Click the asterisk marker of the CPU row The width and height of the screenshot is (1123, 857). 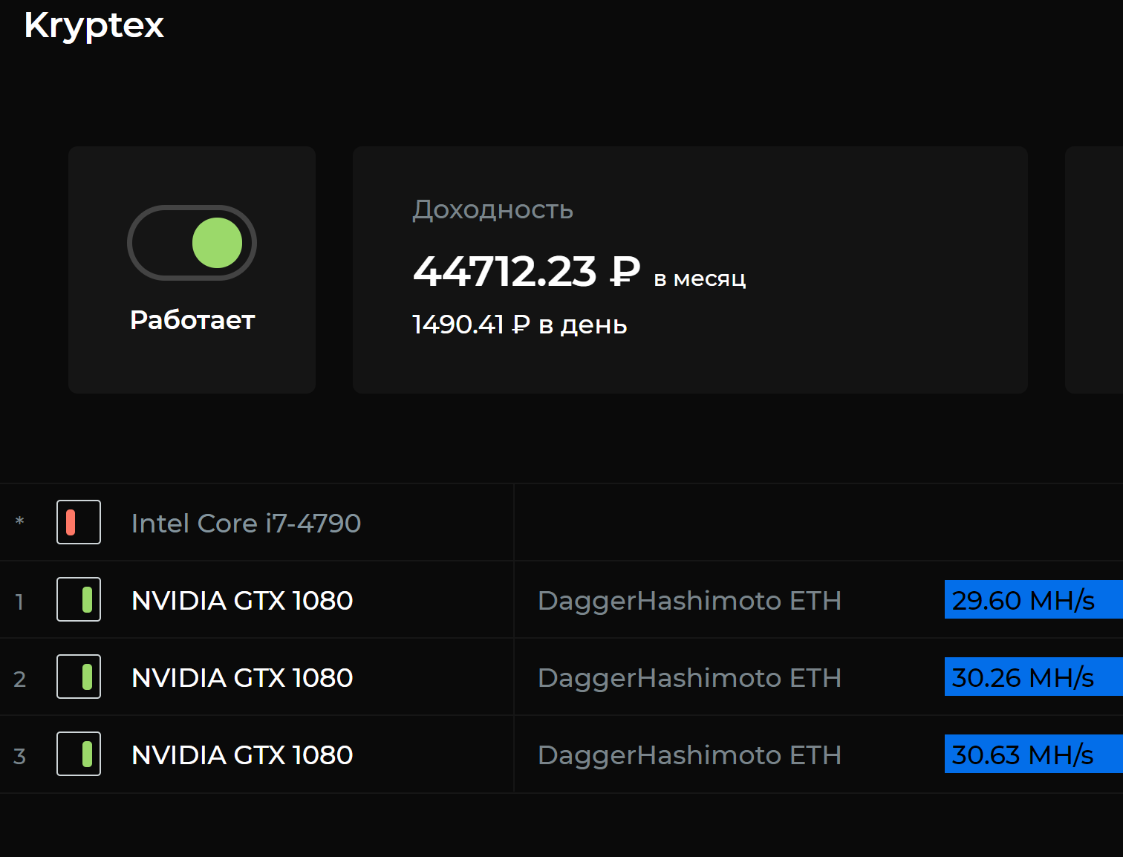pyautogui.click(x=20, y=522)
